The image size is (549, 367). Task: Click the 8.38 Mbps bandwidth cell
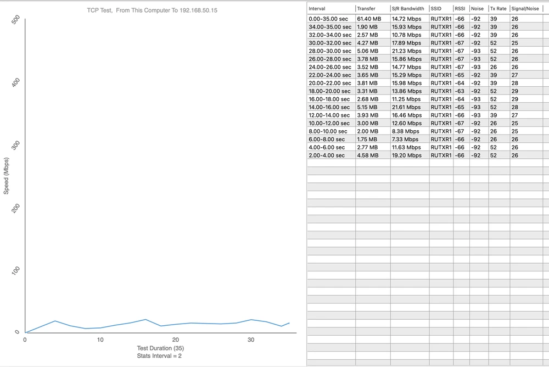click(405, 131)
